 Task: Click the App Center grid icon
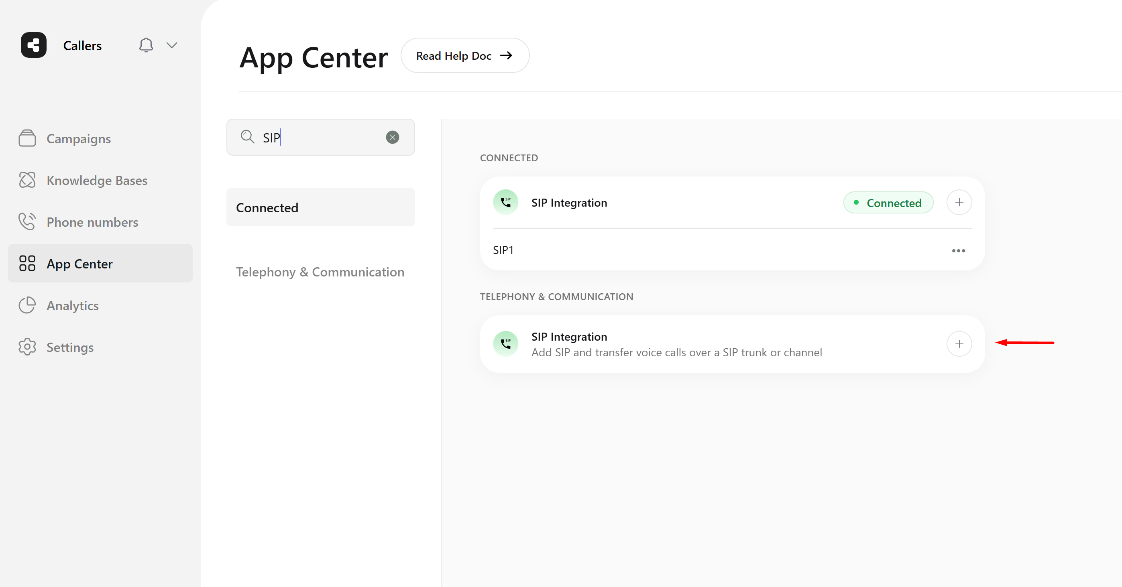[27, 264]
